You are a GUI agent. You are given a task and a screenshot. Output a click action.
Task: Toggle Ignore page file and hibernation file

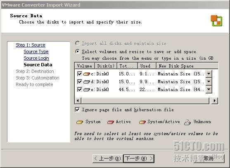[x=77, y=110]
